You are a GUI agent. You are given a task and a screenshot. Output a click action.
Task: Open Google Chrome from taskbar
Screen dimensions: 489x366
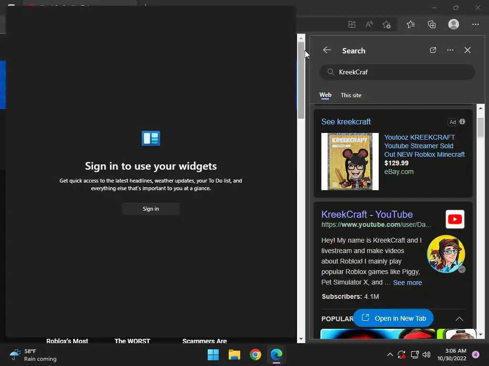click(255, 355)
